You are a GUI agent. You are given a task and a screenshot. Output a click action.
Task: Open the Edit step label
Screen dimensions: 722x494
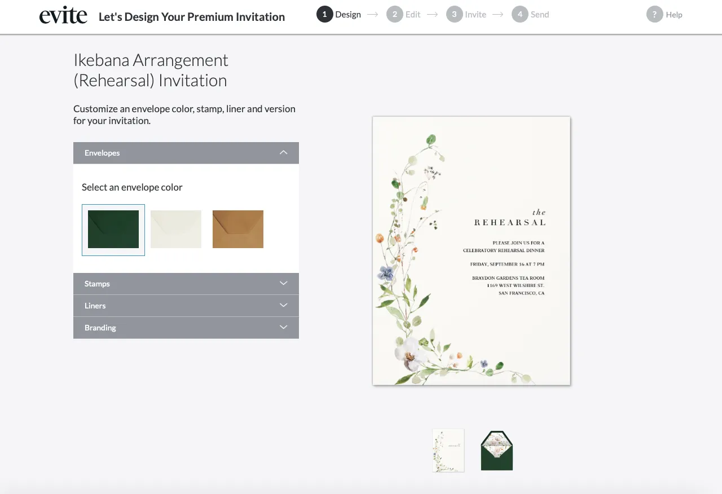coord(413,15)
